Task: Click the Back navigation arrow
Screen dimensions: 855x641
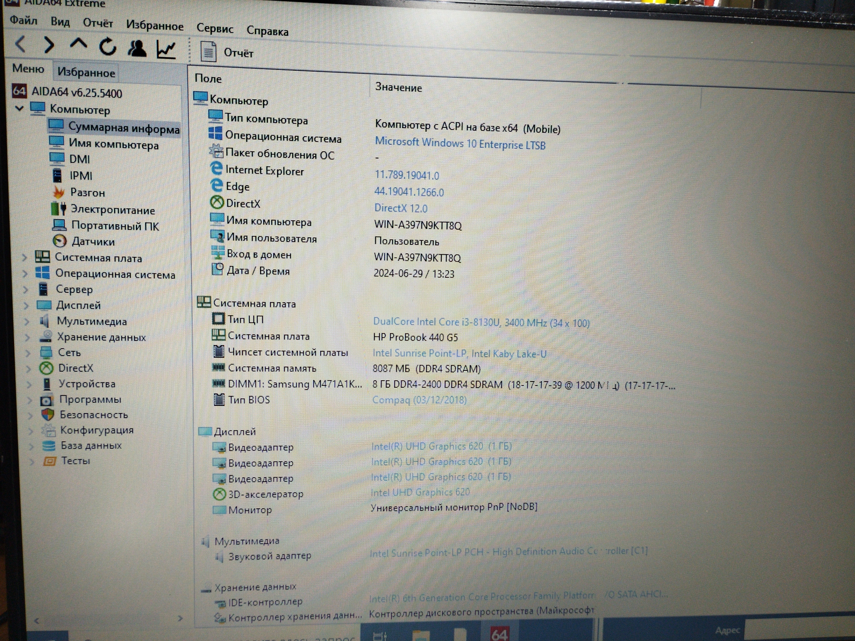Action: coord(20,44)
